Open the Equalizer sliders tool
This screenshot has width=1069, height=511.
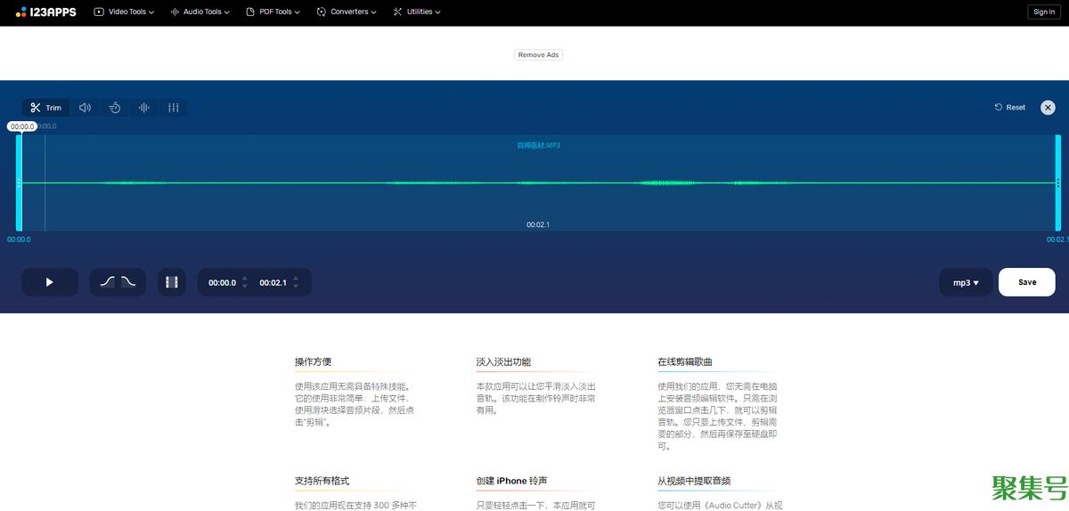point(173,108)
